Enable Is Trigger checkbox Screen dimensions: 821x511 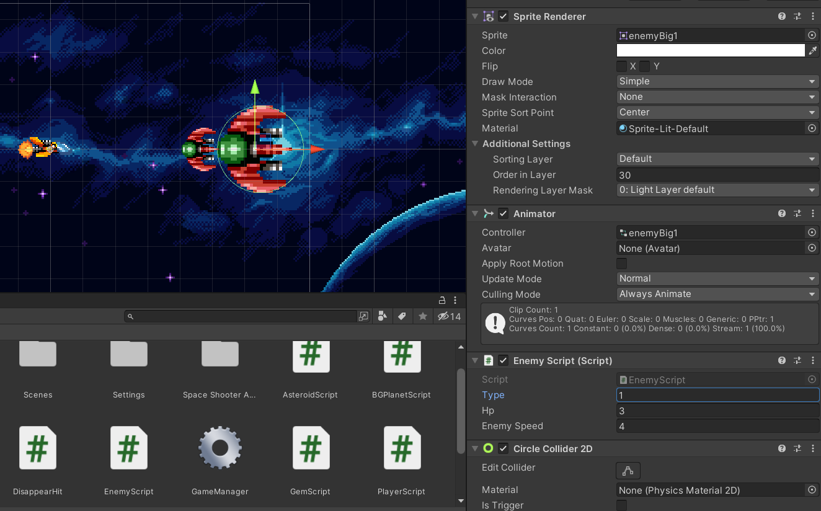coord(621,505)
